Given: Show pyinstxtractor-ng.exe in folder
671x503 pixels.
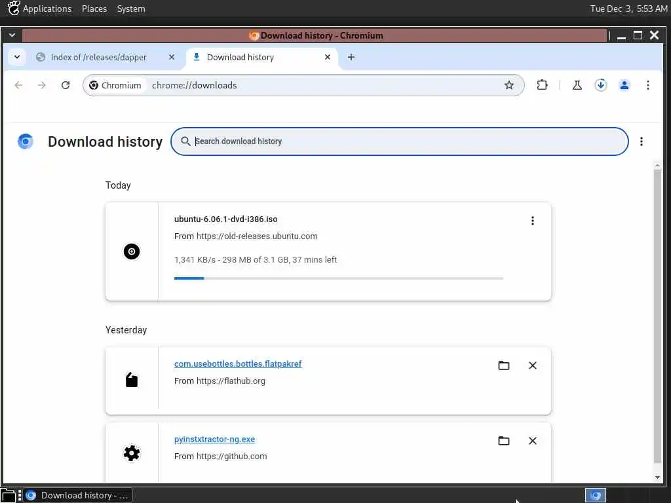Looking at the screenshot, I should point(504,441).
